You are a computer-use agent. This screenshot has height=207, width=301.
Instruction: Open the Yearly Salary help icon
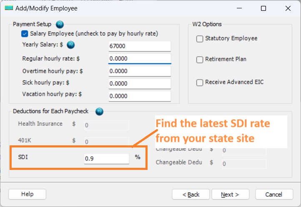pyautogui.click(x=70, y=45)
